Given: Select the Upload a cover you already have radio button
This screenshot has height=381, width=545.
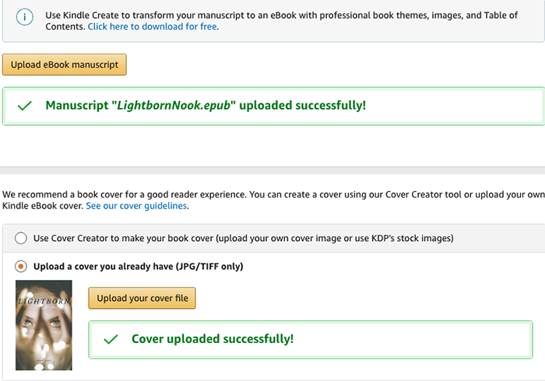Looking at the screenshot, I should [21, 267].
